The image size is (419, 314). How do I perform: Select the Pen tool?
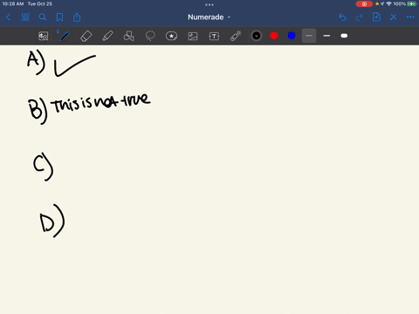tap(64, 36)
